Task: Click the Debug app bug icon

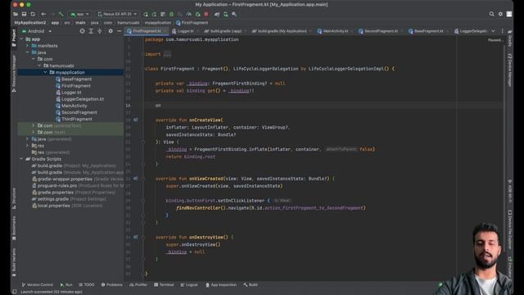Action: pos(171,14)
